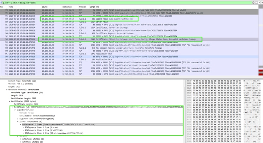Select packet 562 Certificate, Client Key Exchange row
Viewport: 263px width, 143px height.
coord(129,39)
